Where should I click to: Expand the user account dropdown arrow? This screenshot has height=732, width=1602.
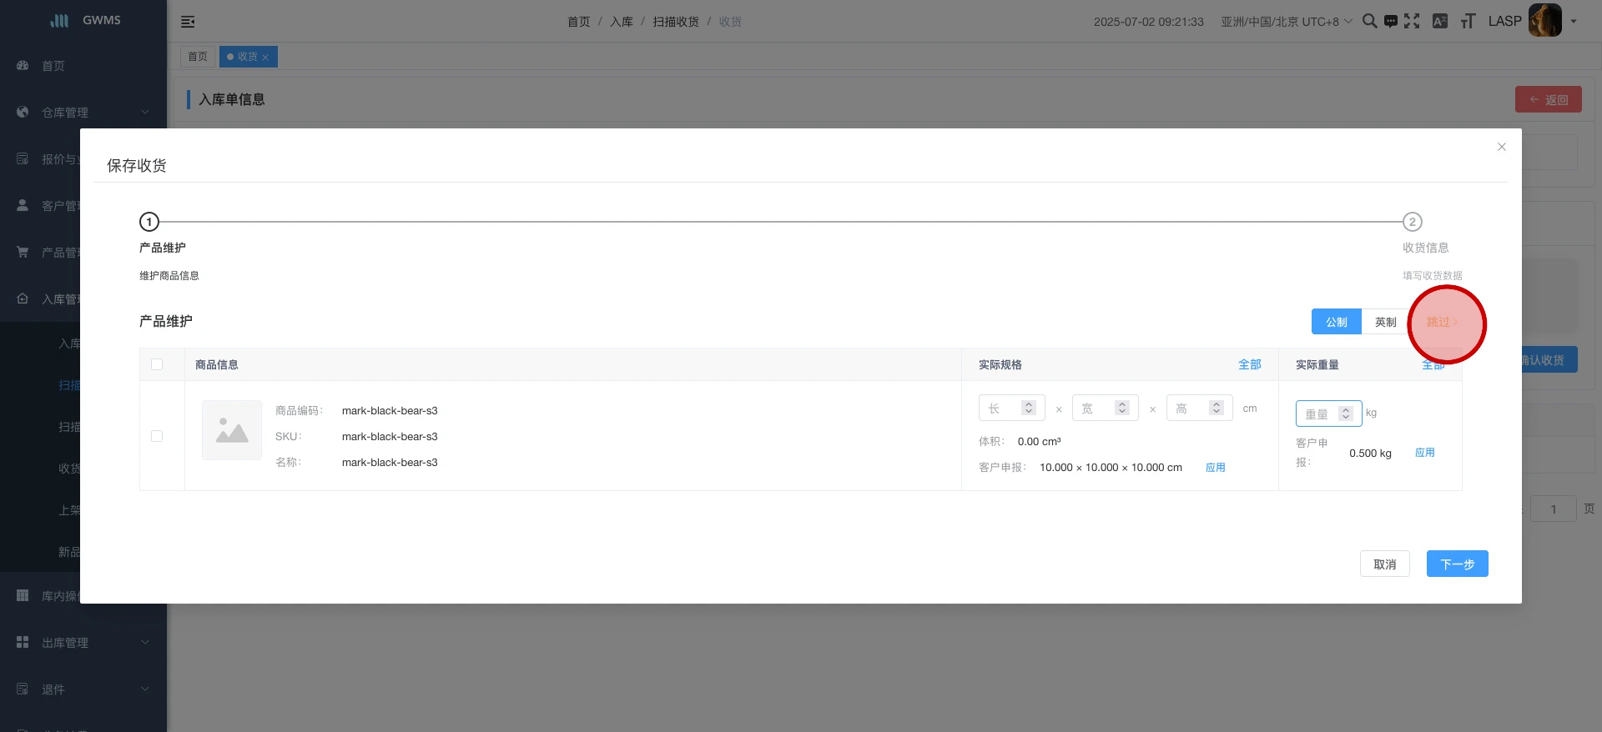[x=1574, y=22]
